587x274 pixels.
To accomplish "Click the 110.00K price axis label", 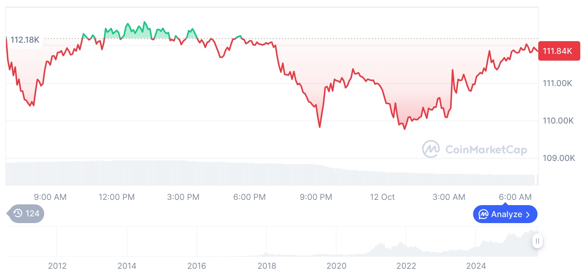I will 559,121.
